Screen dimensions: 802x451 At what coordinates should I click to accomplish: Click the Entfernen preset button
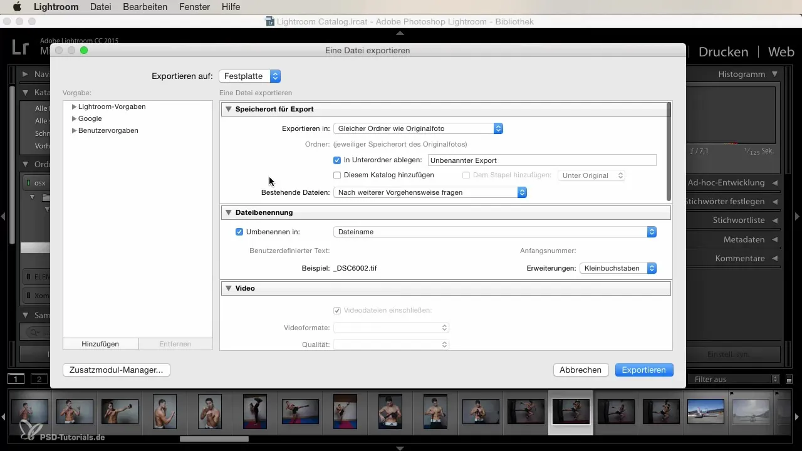pyautogui.click(x=175, y=344)
